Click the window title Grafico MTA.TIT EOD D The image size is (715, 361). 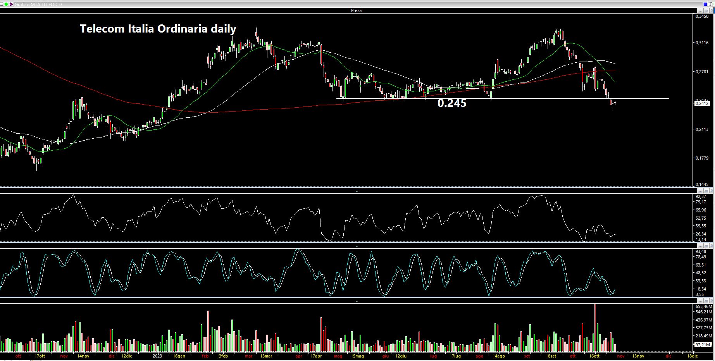pos(38,4)
